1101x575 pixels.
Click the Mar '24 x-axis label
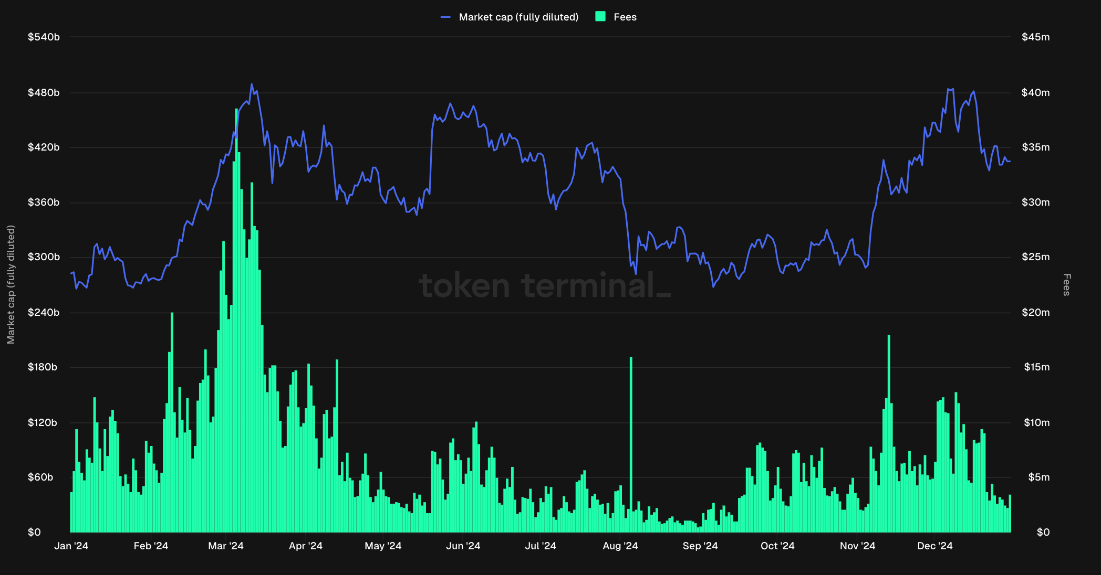pos(226,546)
